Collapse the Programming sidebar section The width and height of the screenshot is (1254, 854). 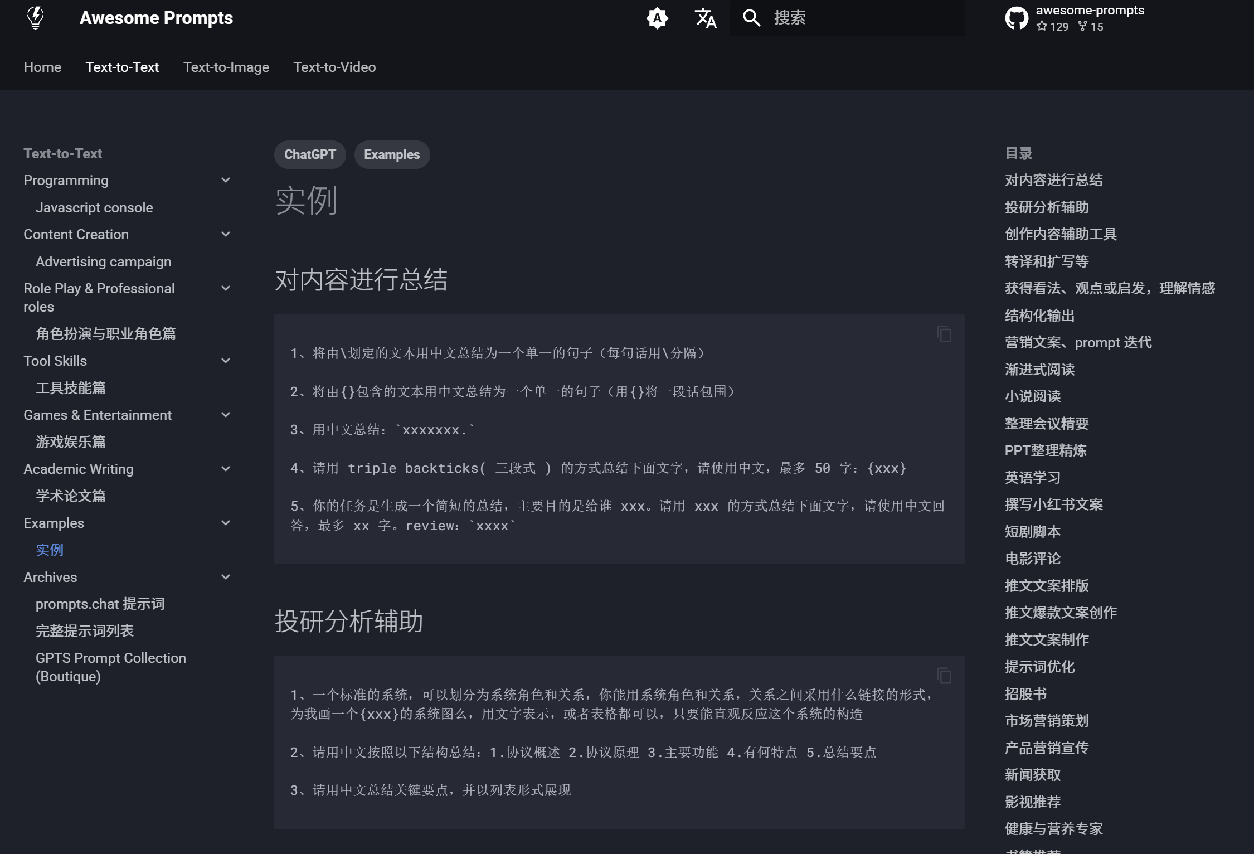pyautogui.click(x=226, y=180)
